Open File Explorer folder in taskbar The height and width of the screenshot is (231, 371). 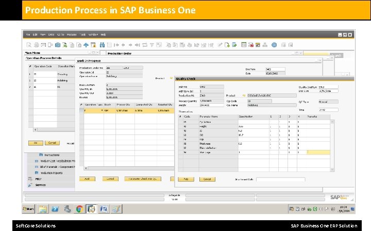[43, 209]
